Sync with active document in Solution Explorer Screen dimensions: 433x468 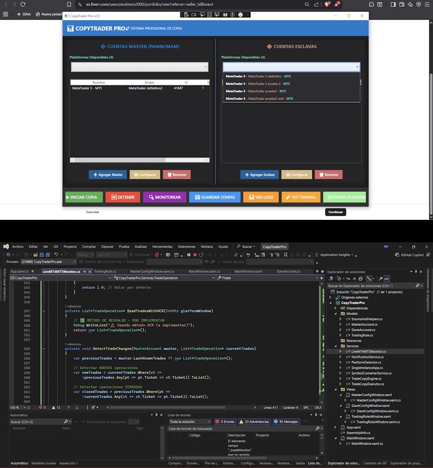(348, 279)
